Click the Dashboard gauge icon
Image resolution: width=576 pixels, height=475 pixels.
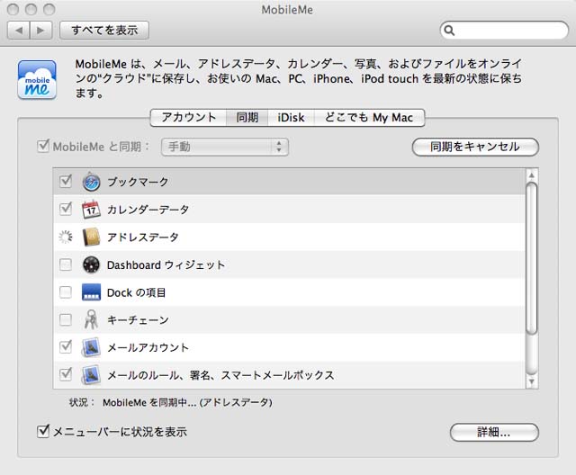click(91, 264)
